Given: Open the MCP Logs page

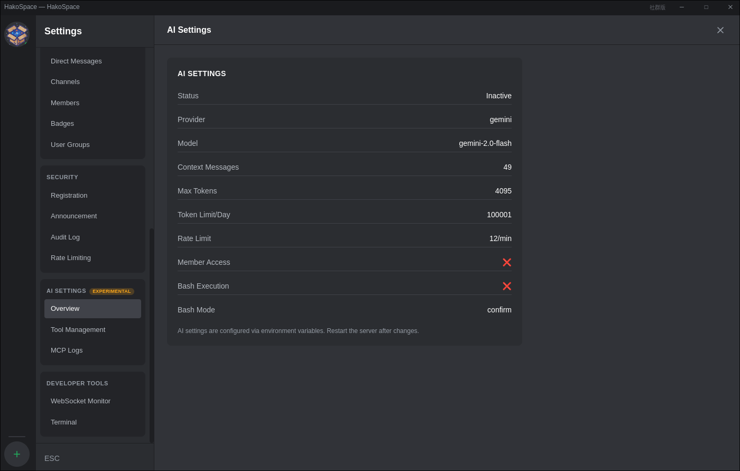Looking at the screenshot, I should point(67,350).
